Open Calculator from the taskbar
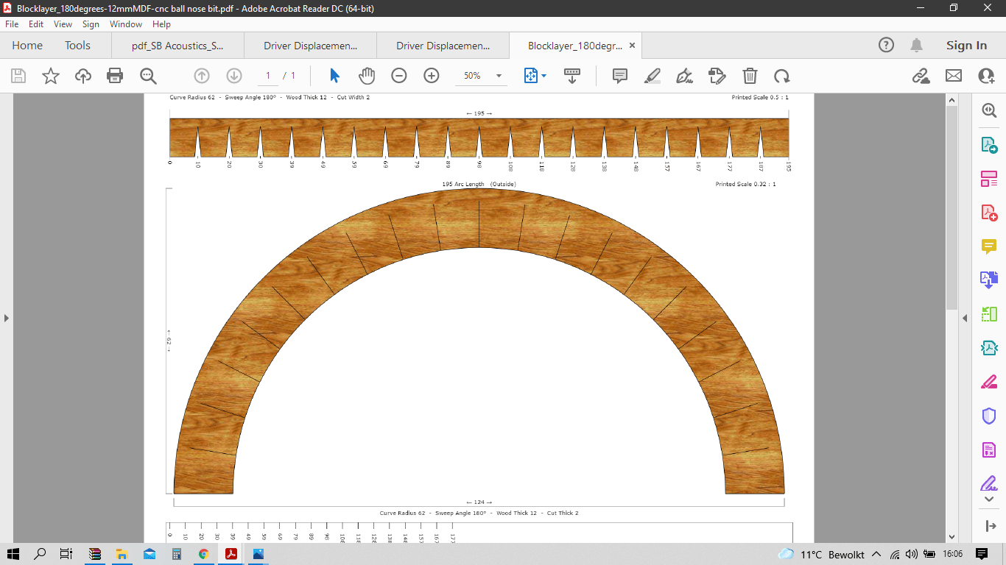The width and height of the screenshot is (1006, 565). coord(176,554)
